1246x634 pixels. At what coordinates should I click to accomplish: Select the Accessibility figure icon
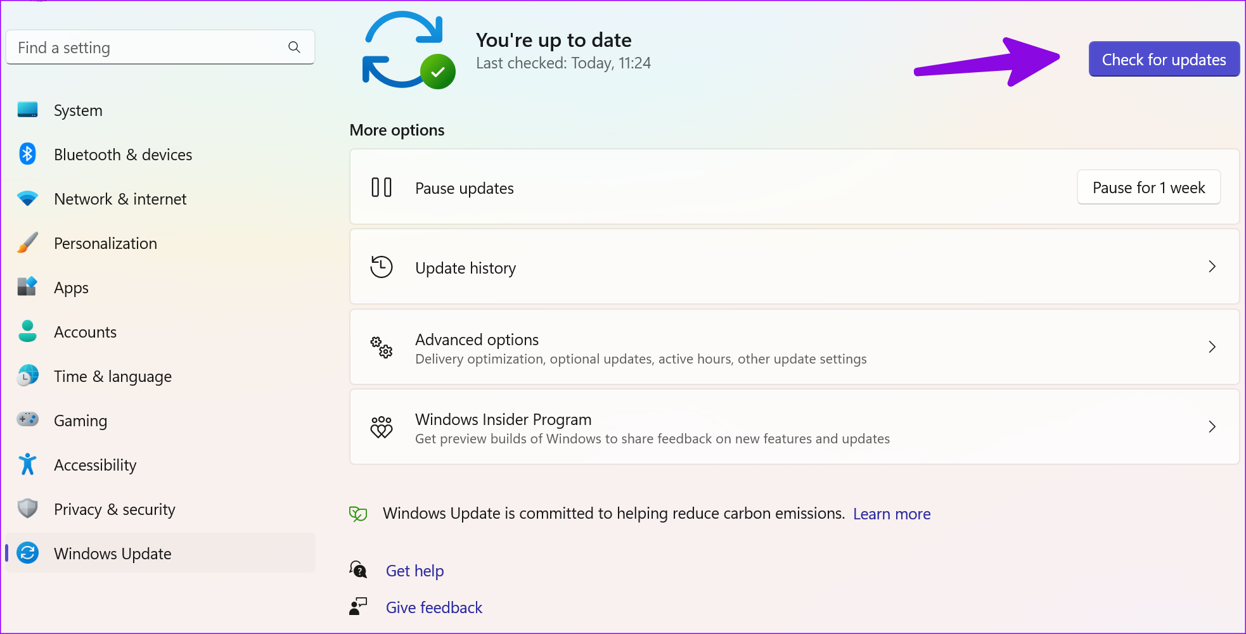click(27, 464)
